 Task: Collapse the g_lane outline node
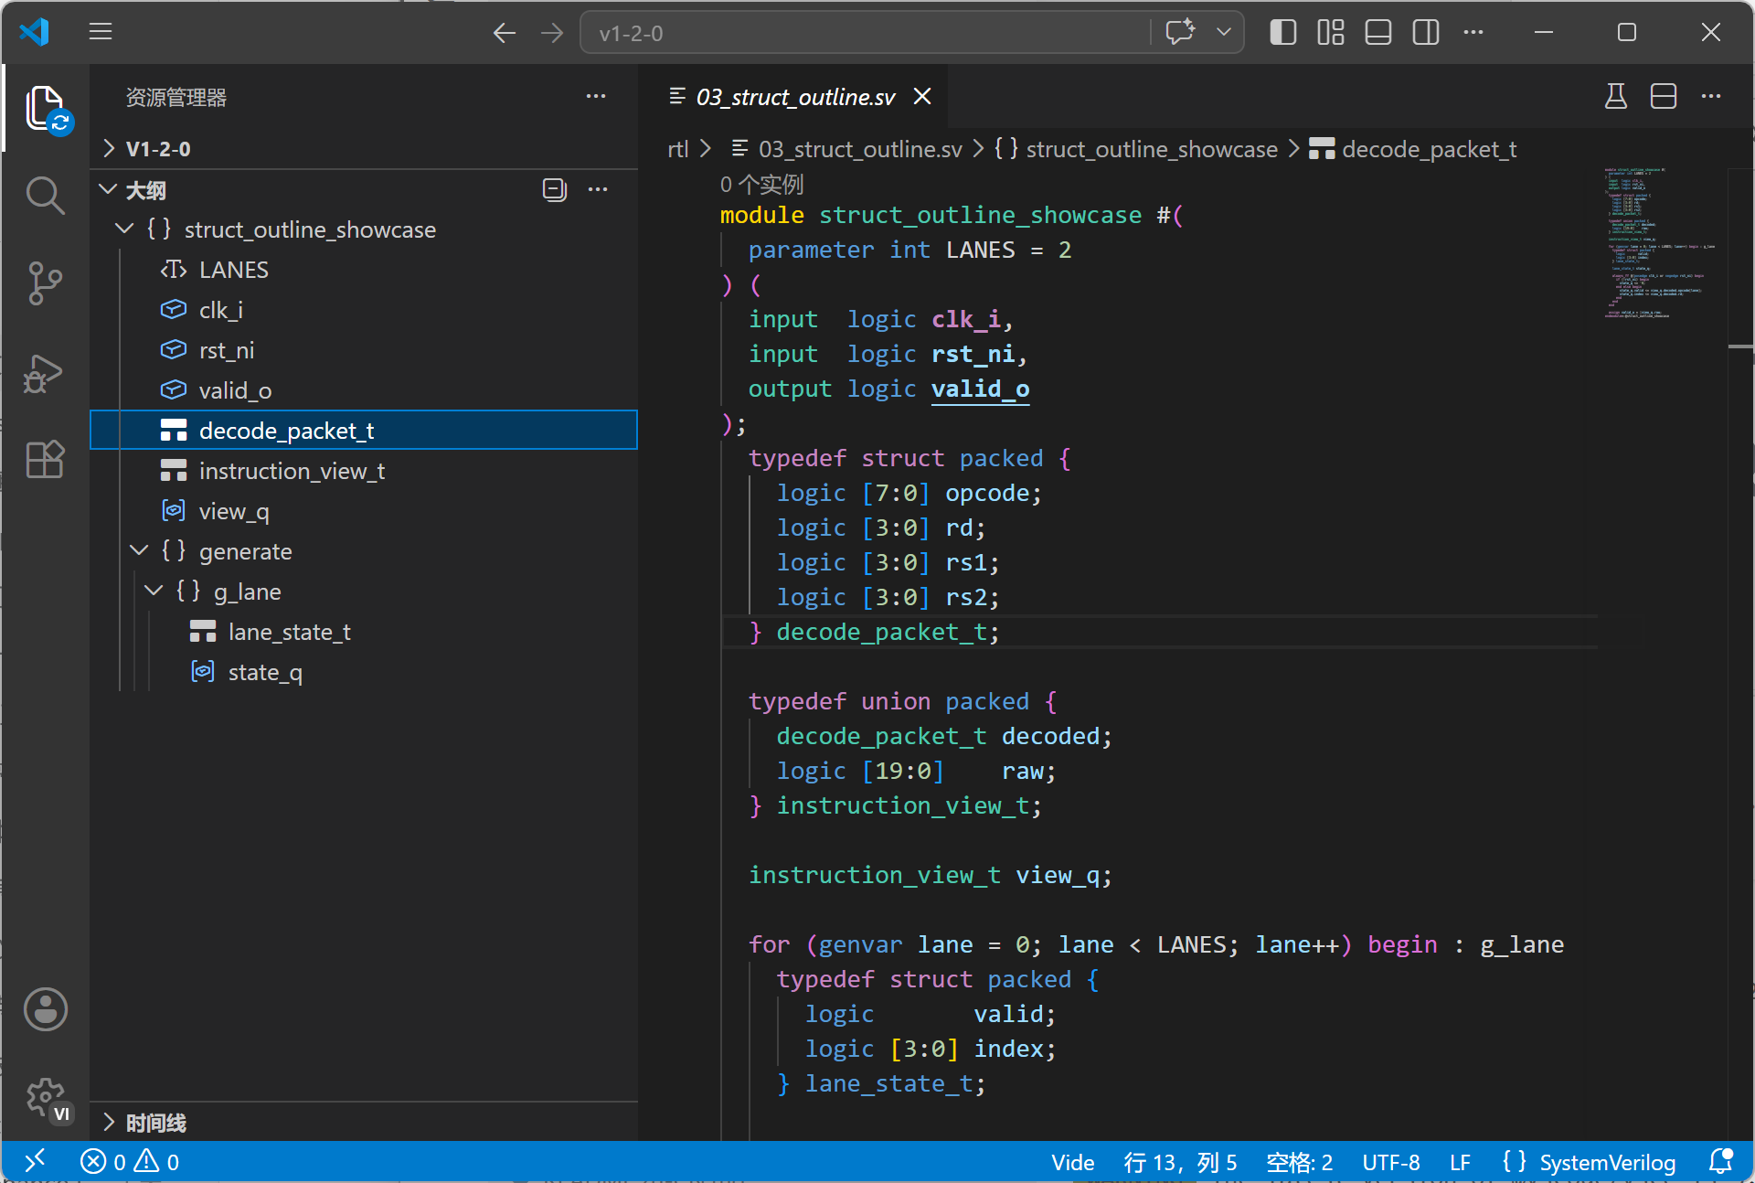pyautogui.click(x=154, y=591)
